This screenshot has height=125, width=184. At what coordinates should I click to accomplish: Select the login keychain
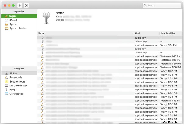click(12, 16)
